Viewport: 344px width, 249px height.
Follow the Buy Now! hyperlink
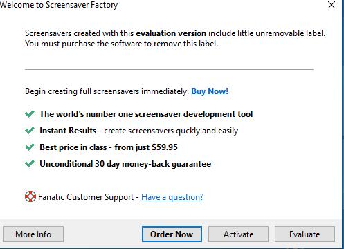tap(210, 91)
